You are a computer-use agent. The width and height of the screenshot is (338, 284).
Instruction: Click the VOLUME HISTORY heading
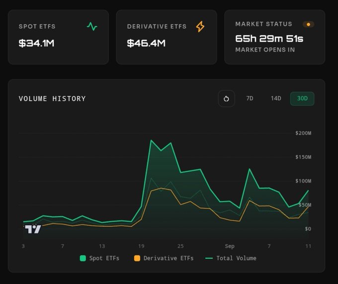click(x=52, y=99)
